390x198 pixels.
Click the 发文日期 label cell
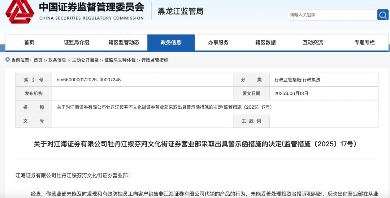251,94
